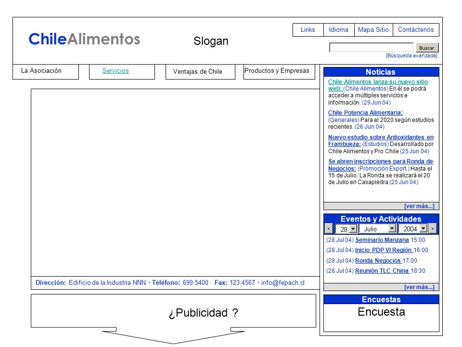The image size is (462, 347).
Task: Open the year dropdown showing 2004
Action: [x=413, y=228]
